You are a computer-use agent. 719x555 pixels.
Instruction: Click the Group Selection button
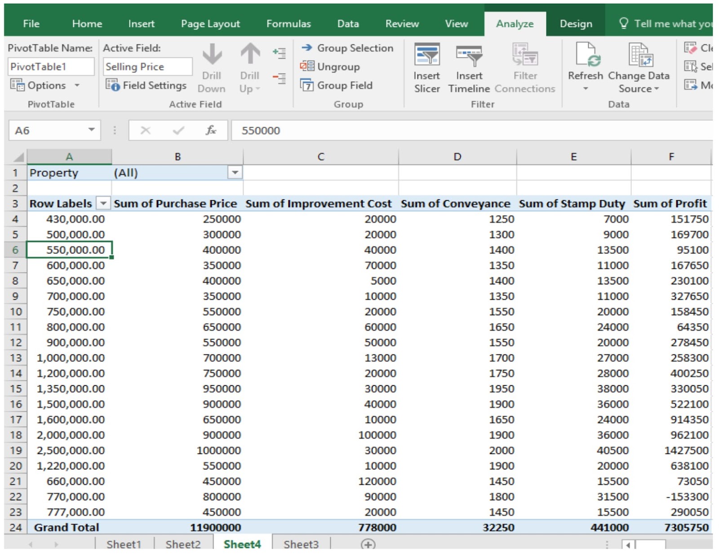347,48
